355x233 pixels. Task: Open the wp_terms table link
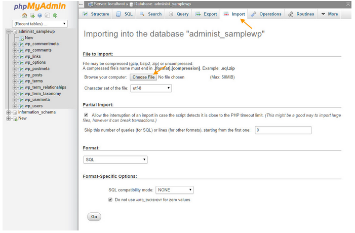[x=34, y=81]
